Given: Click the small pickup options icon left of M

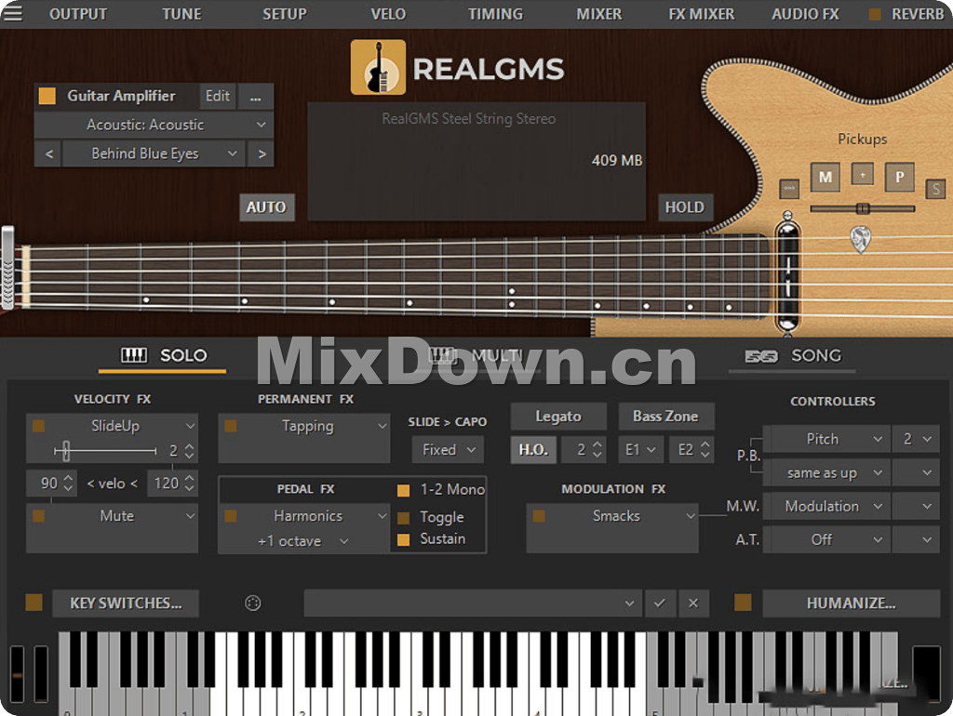Looking at the screenshot, I should 789,188.
